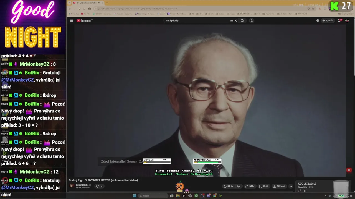Dislike the video with thumbs-down

[239, 186]
